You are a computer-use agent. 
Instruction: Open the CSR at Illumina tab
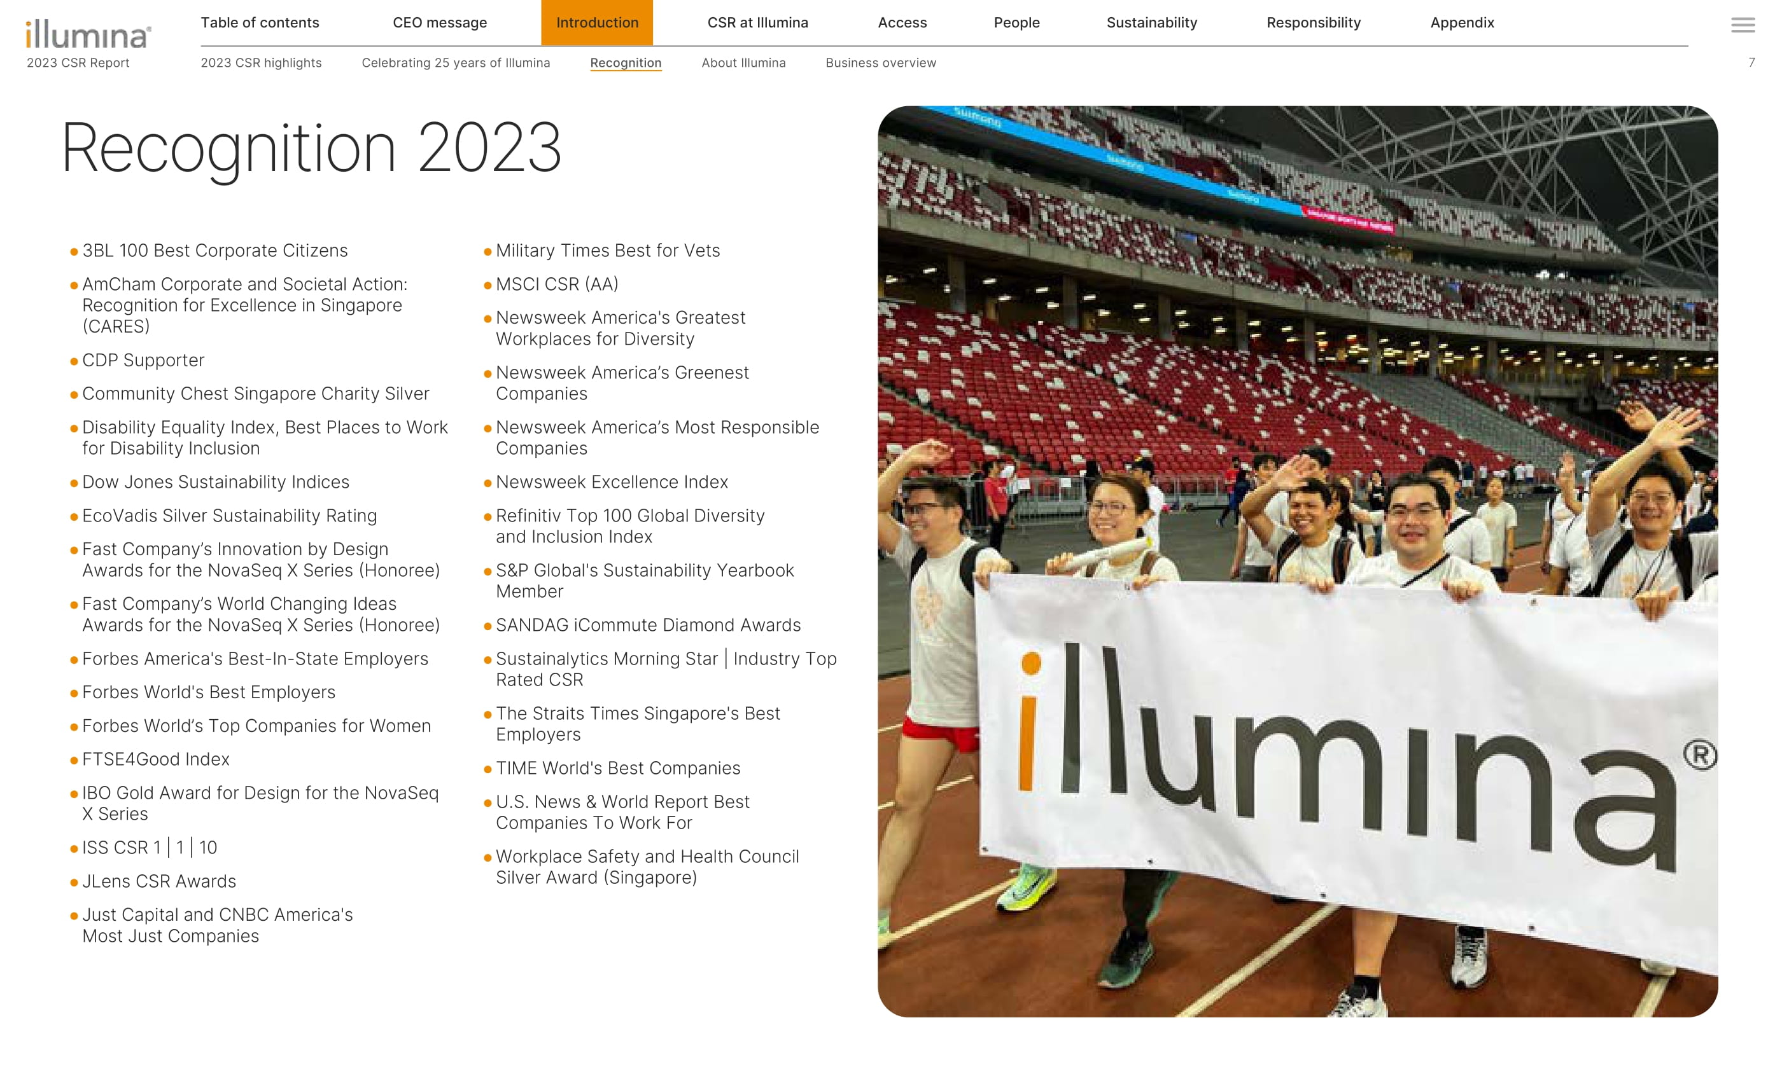click(757, 22)
